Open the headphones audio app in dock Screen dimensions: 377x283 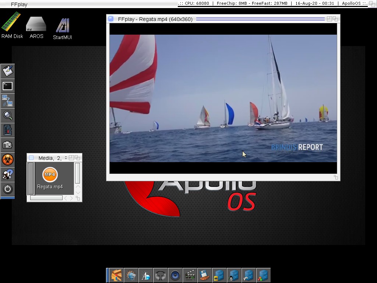click(x=160, y=275)
